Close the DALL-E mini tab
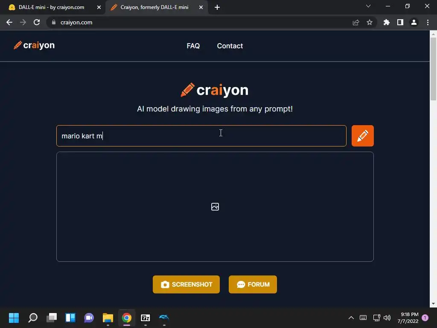Screen dimensions: 437x328 99,7
